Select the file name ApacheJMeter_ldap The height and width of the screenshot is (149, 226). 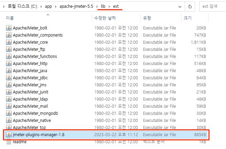click(30, 99)
